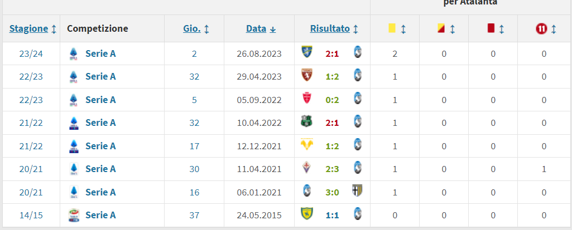Click Fiorentina crest in 11.04.2021 row
The height and width of the screenshot is (230, 572).
306,168
